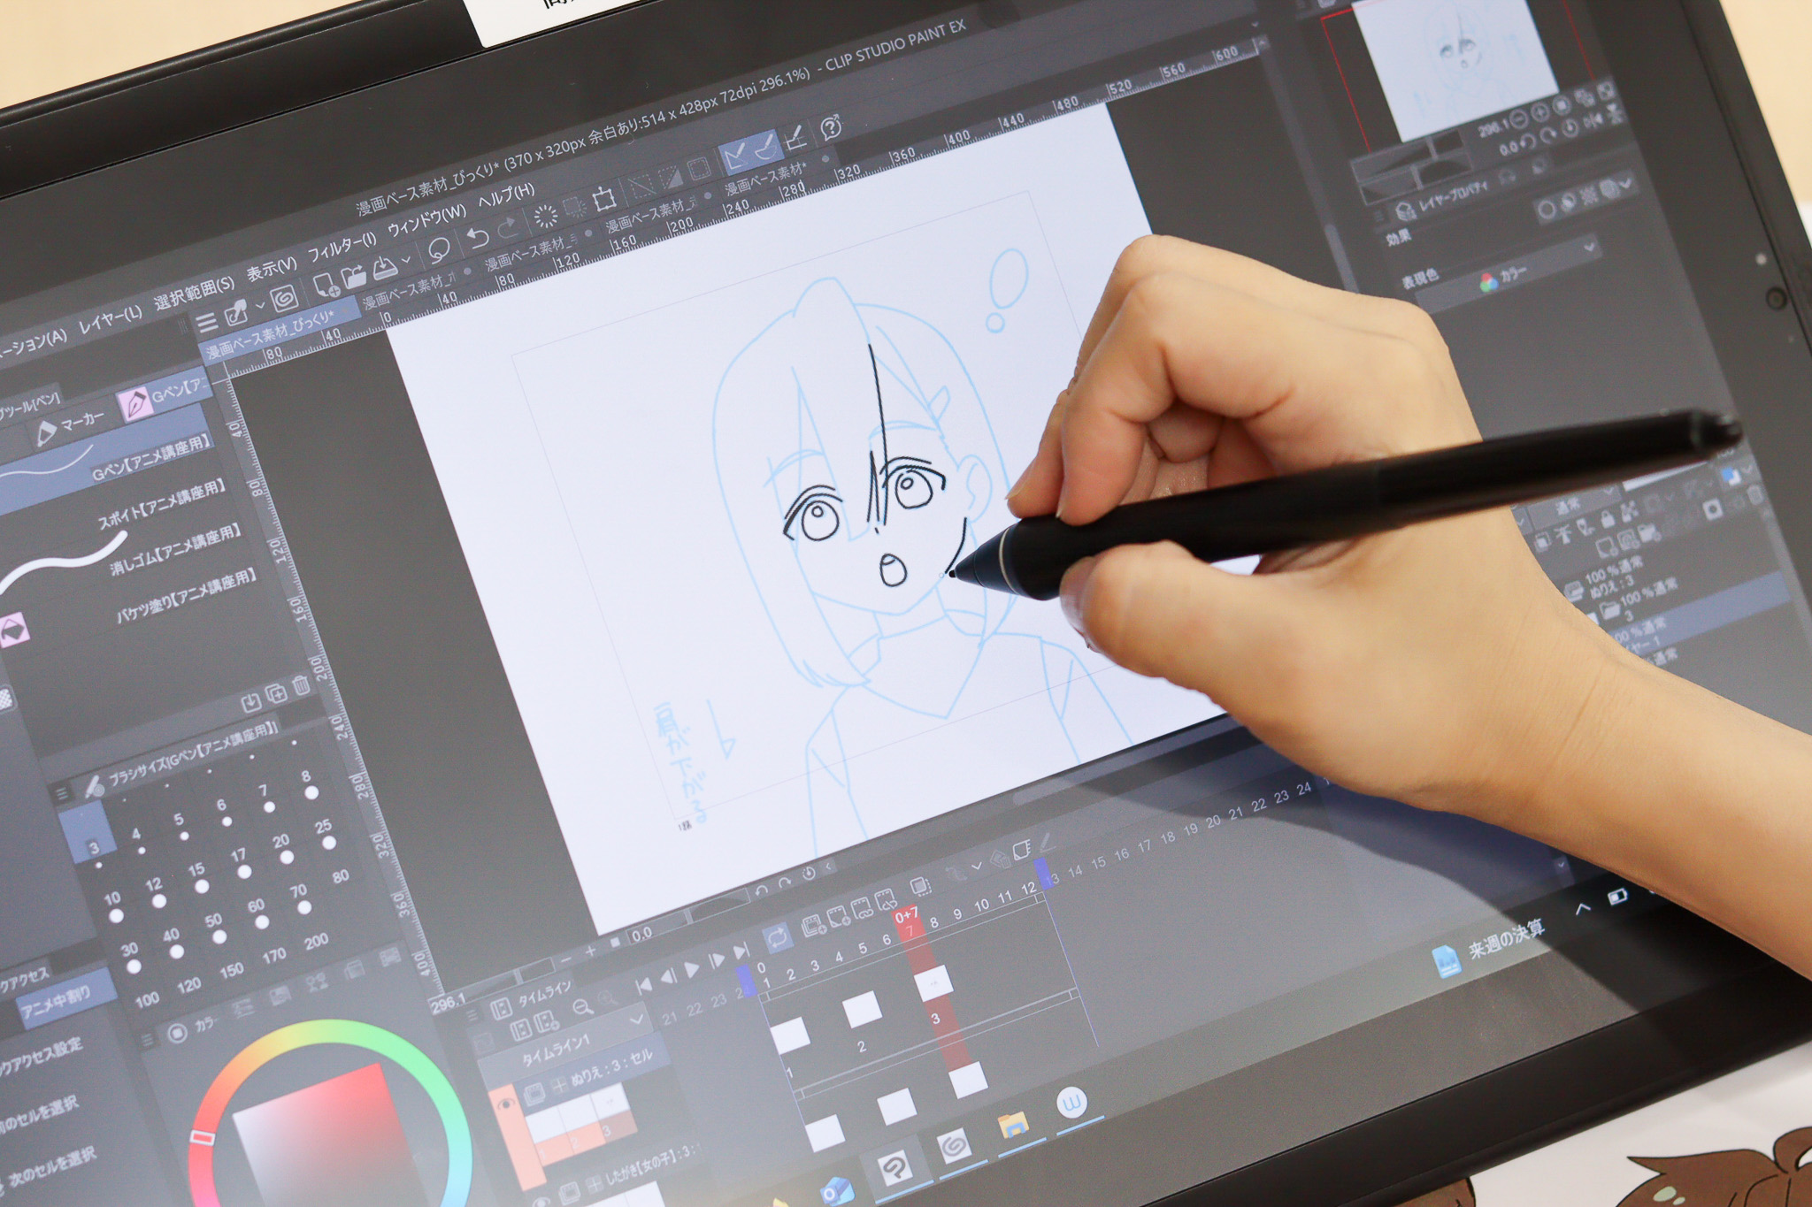Click the Scale/Rotate transform icon
The height and width of the screenshot is (1207, 1812).
[x=605, y=197]
